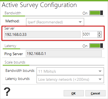Open the Bandwidth bounds dropdown

tap(70, 71)
